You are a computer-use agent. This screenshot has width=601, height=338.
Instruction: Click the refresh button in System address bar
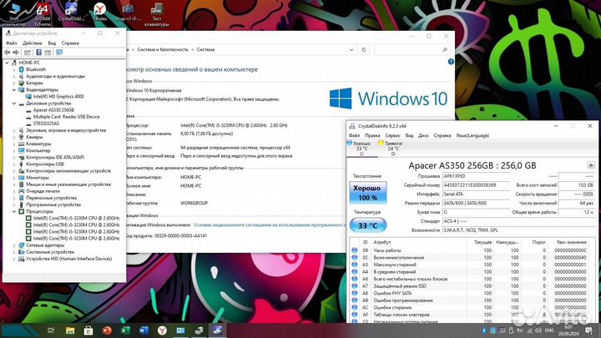364,50
